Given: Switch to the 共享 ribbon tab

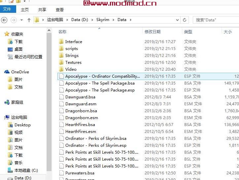Looking at the screenshot, I should (x=42, y=10).
